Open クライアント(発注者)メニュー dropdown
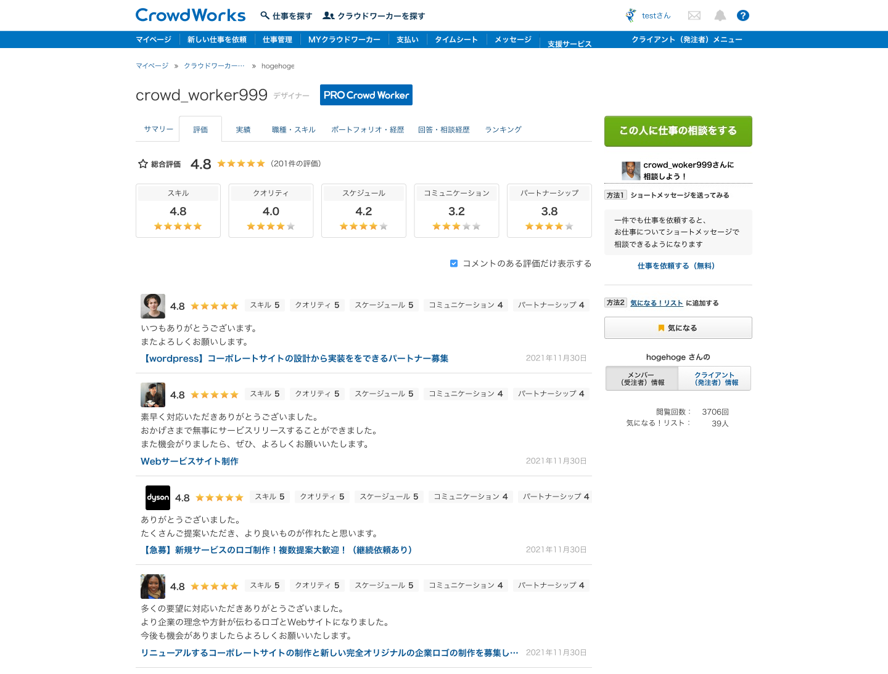 [686, 39]
